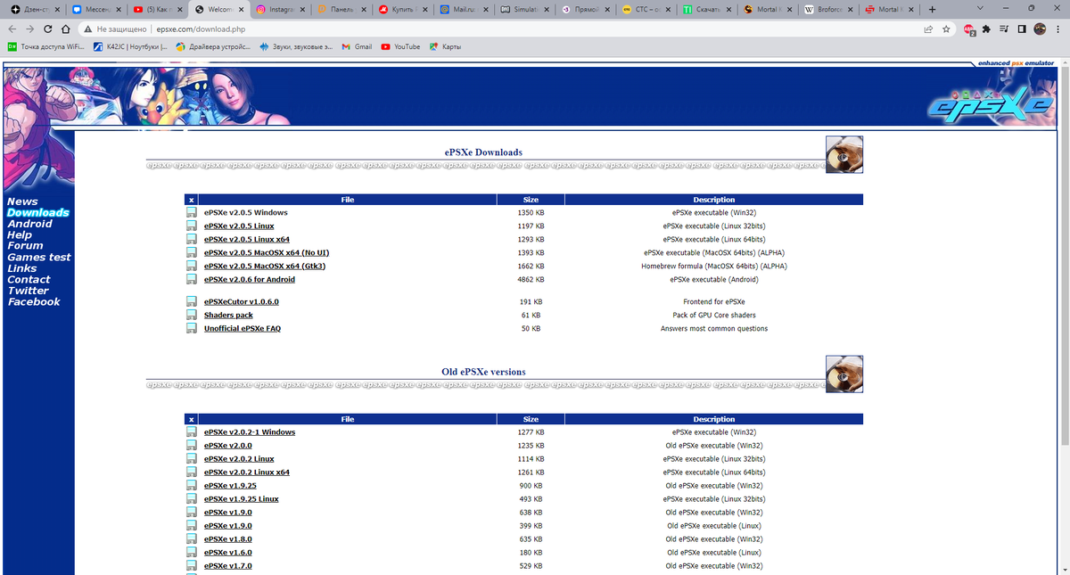Switch to the Mail.ru tab
The width and height of the screenshot is (1070, 575).
point(464,9)
